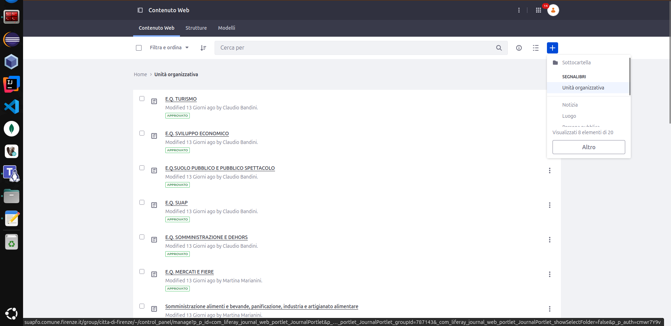The height and width of the screenshot is (326, 671).
Task: Click the Altro button in the creation menu
Action: pos(589,147)
